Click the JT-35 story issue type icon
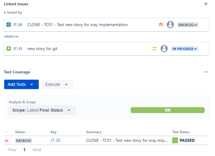Viewport: 215px width, 156px height. click(9, 49)
